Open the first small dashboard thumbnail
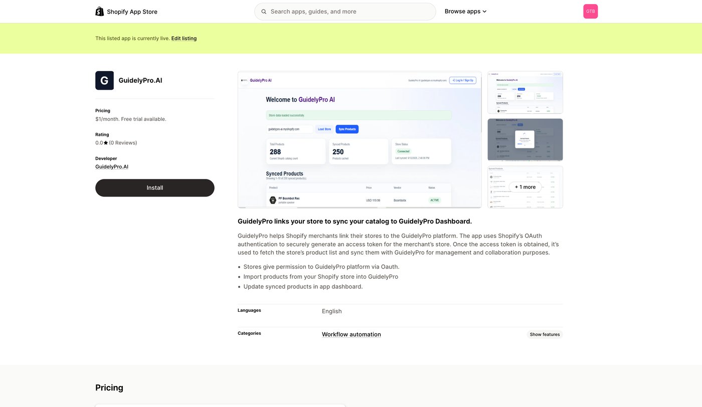 point(525,92)
